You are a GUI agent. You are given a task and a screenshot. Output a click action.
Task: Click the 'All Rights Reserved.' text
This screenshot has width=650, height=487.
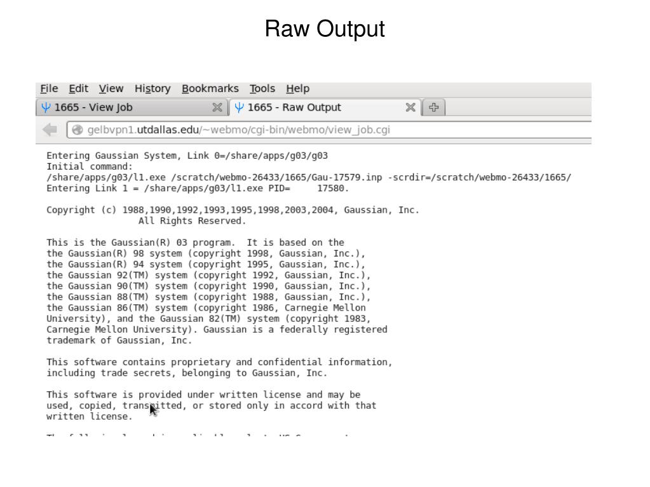tap(192, 221)
